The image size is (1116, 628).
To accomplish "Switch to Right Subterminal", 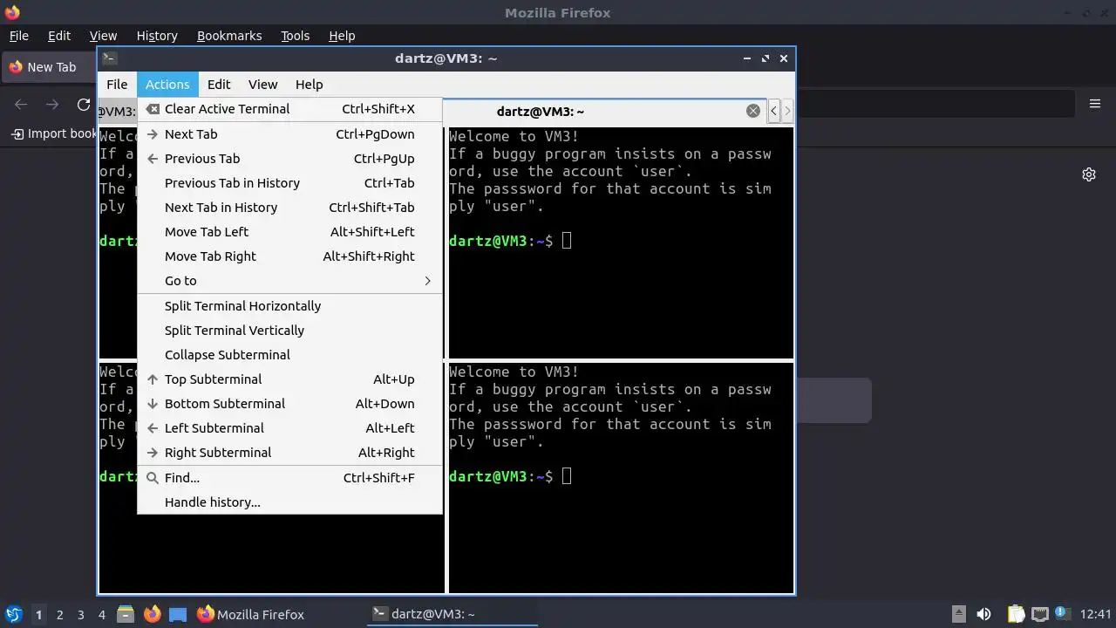I will coord(289,453).
